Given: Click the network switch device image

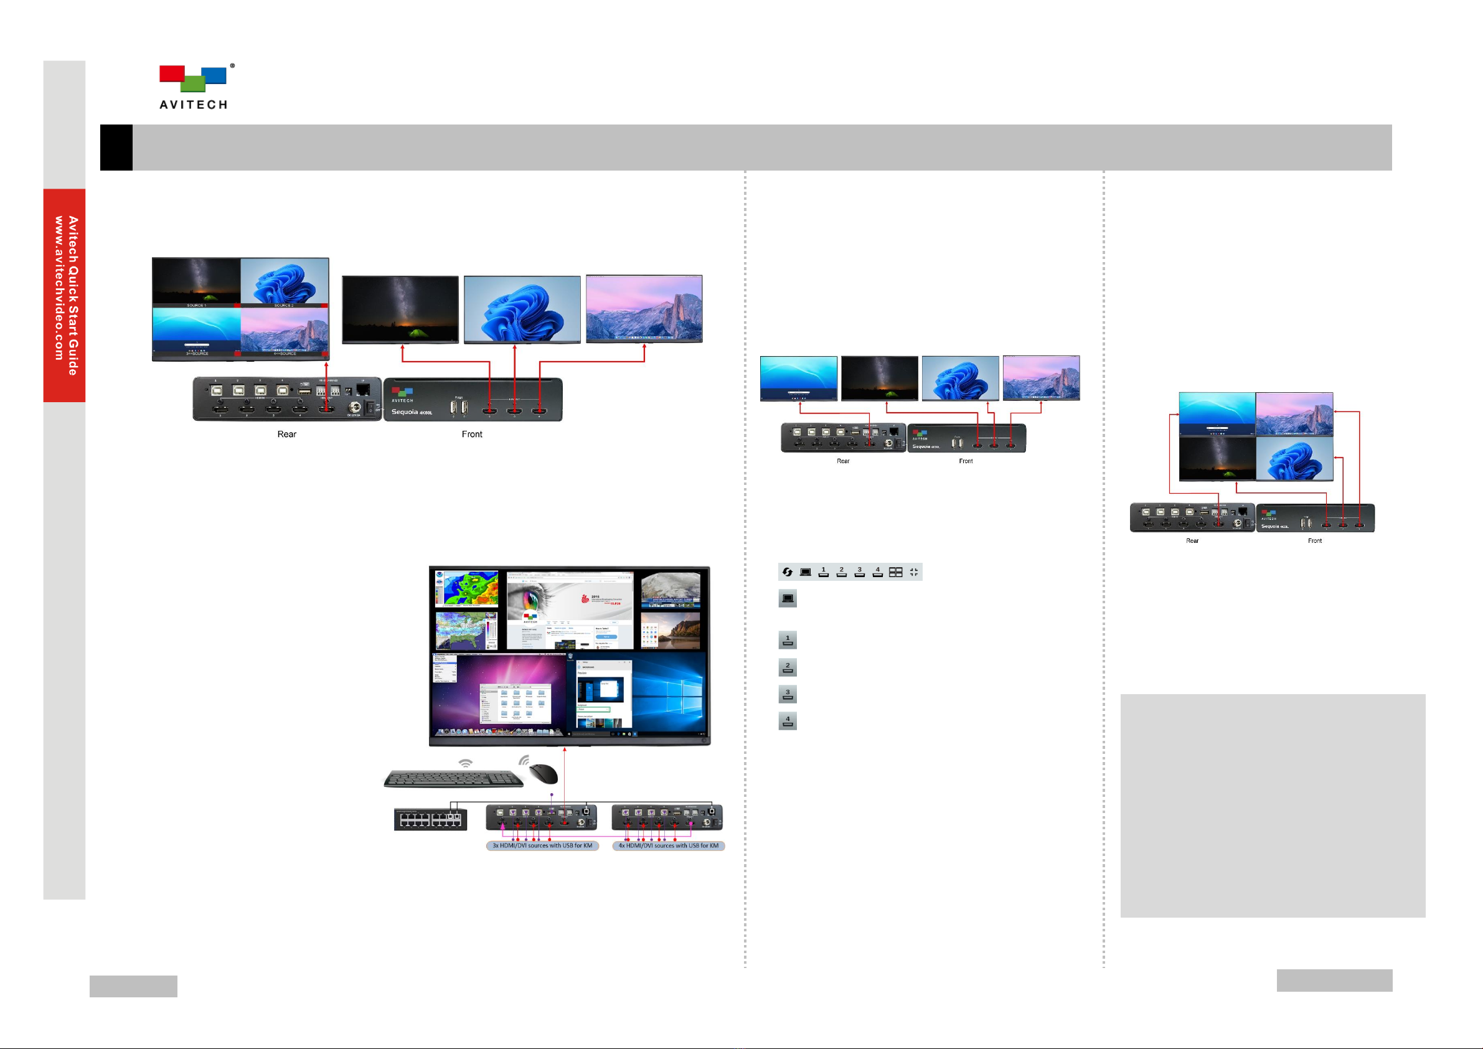Looking at the screenshot, I should click(430, 819).
